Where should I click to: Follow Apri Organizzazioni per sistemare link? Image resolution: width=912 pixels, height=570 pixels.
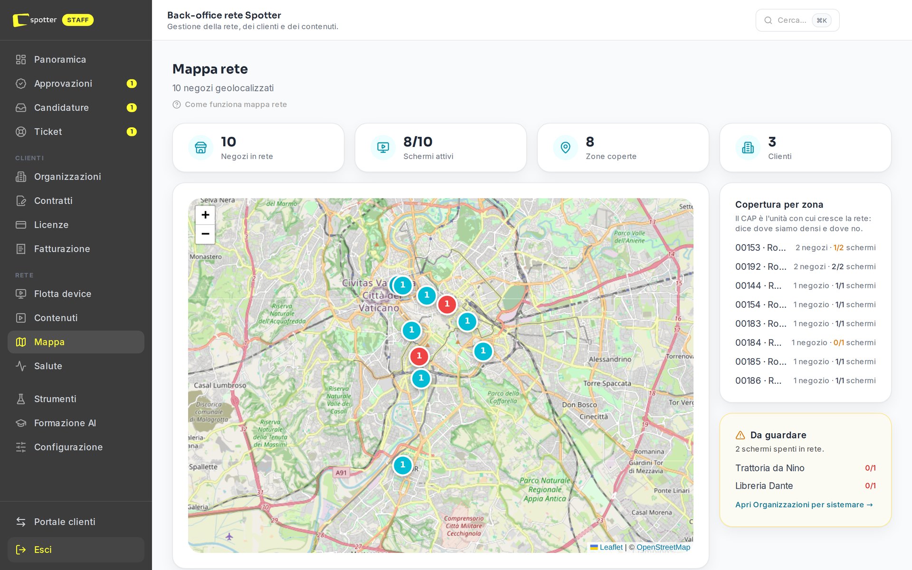804,504
